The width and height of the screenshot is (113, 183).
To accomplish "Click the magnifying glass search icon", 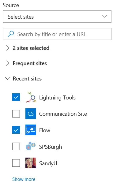I will point(11,34).
